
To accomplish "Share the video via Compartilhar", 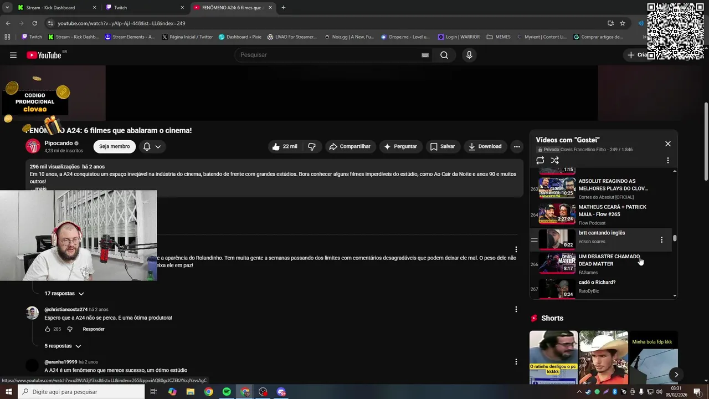I will [350, 146].
